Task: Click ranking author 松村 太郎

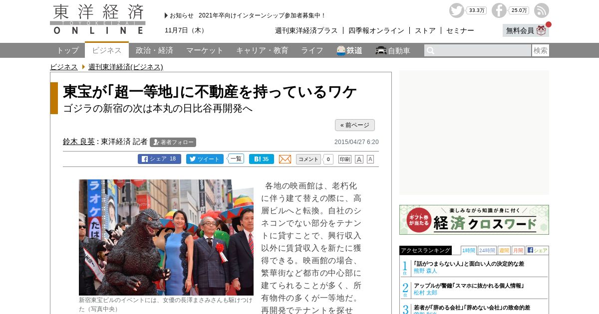Action: [x=425, y=293]
